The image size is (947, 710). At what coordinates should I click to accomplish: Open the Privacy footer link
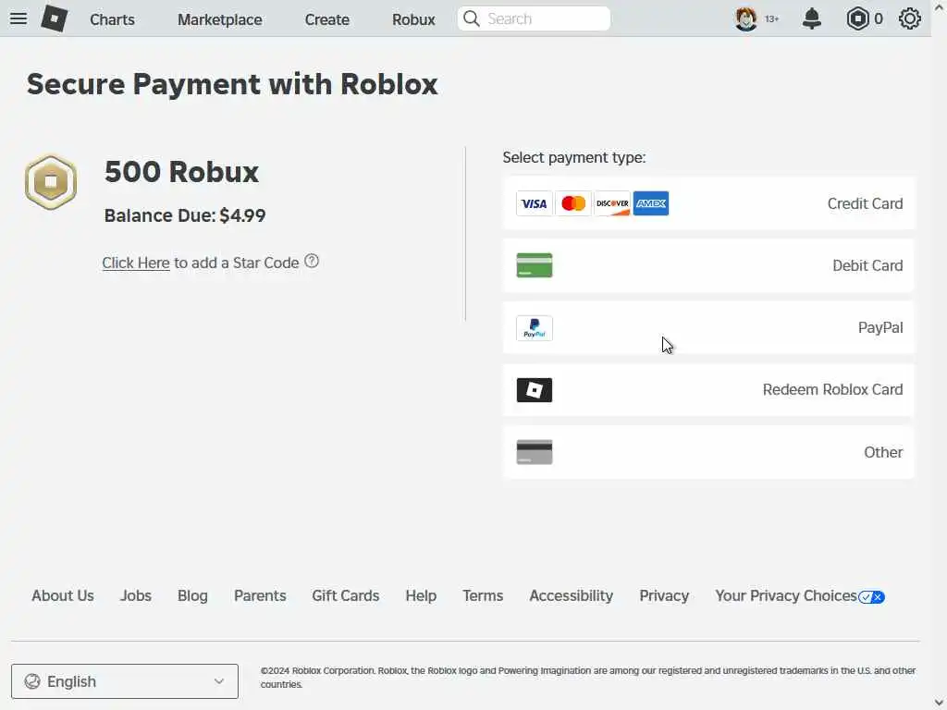(664, 596)
